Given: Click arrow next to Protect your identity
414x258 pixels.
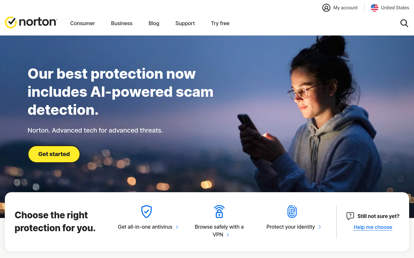Looking at the screenshot, I should tap(320, 227).
